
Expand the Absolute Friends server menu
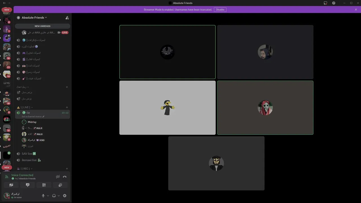click(x=34, y=17)
